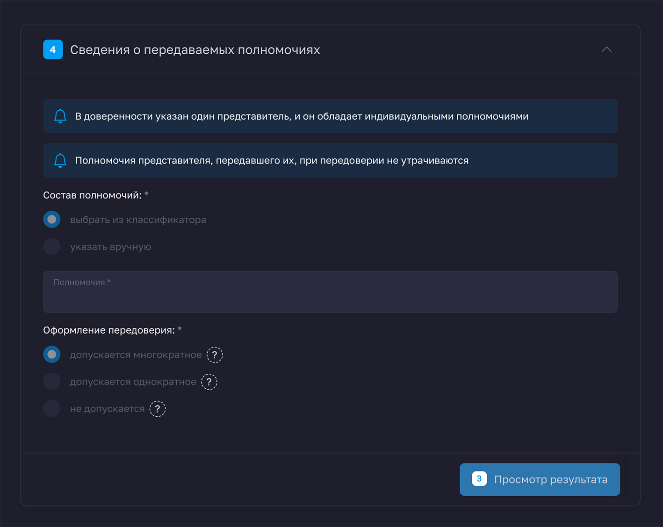
Task: Select 'допускается однократное' radio option
Action: pyautogui.click(x=52, y=381)
